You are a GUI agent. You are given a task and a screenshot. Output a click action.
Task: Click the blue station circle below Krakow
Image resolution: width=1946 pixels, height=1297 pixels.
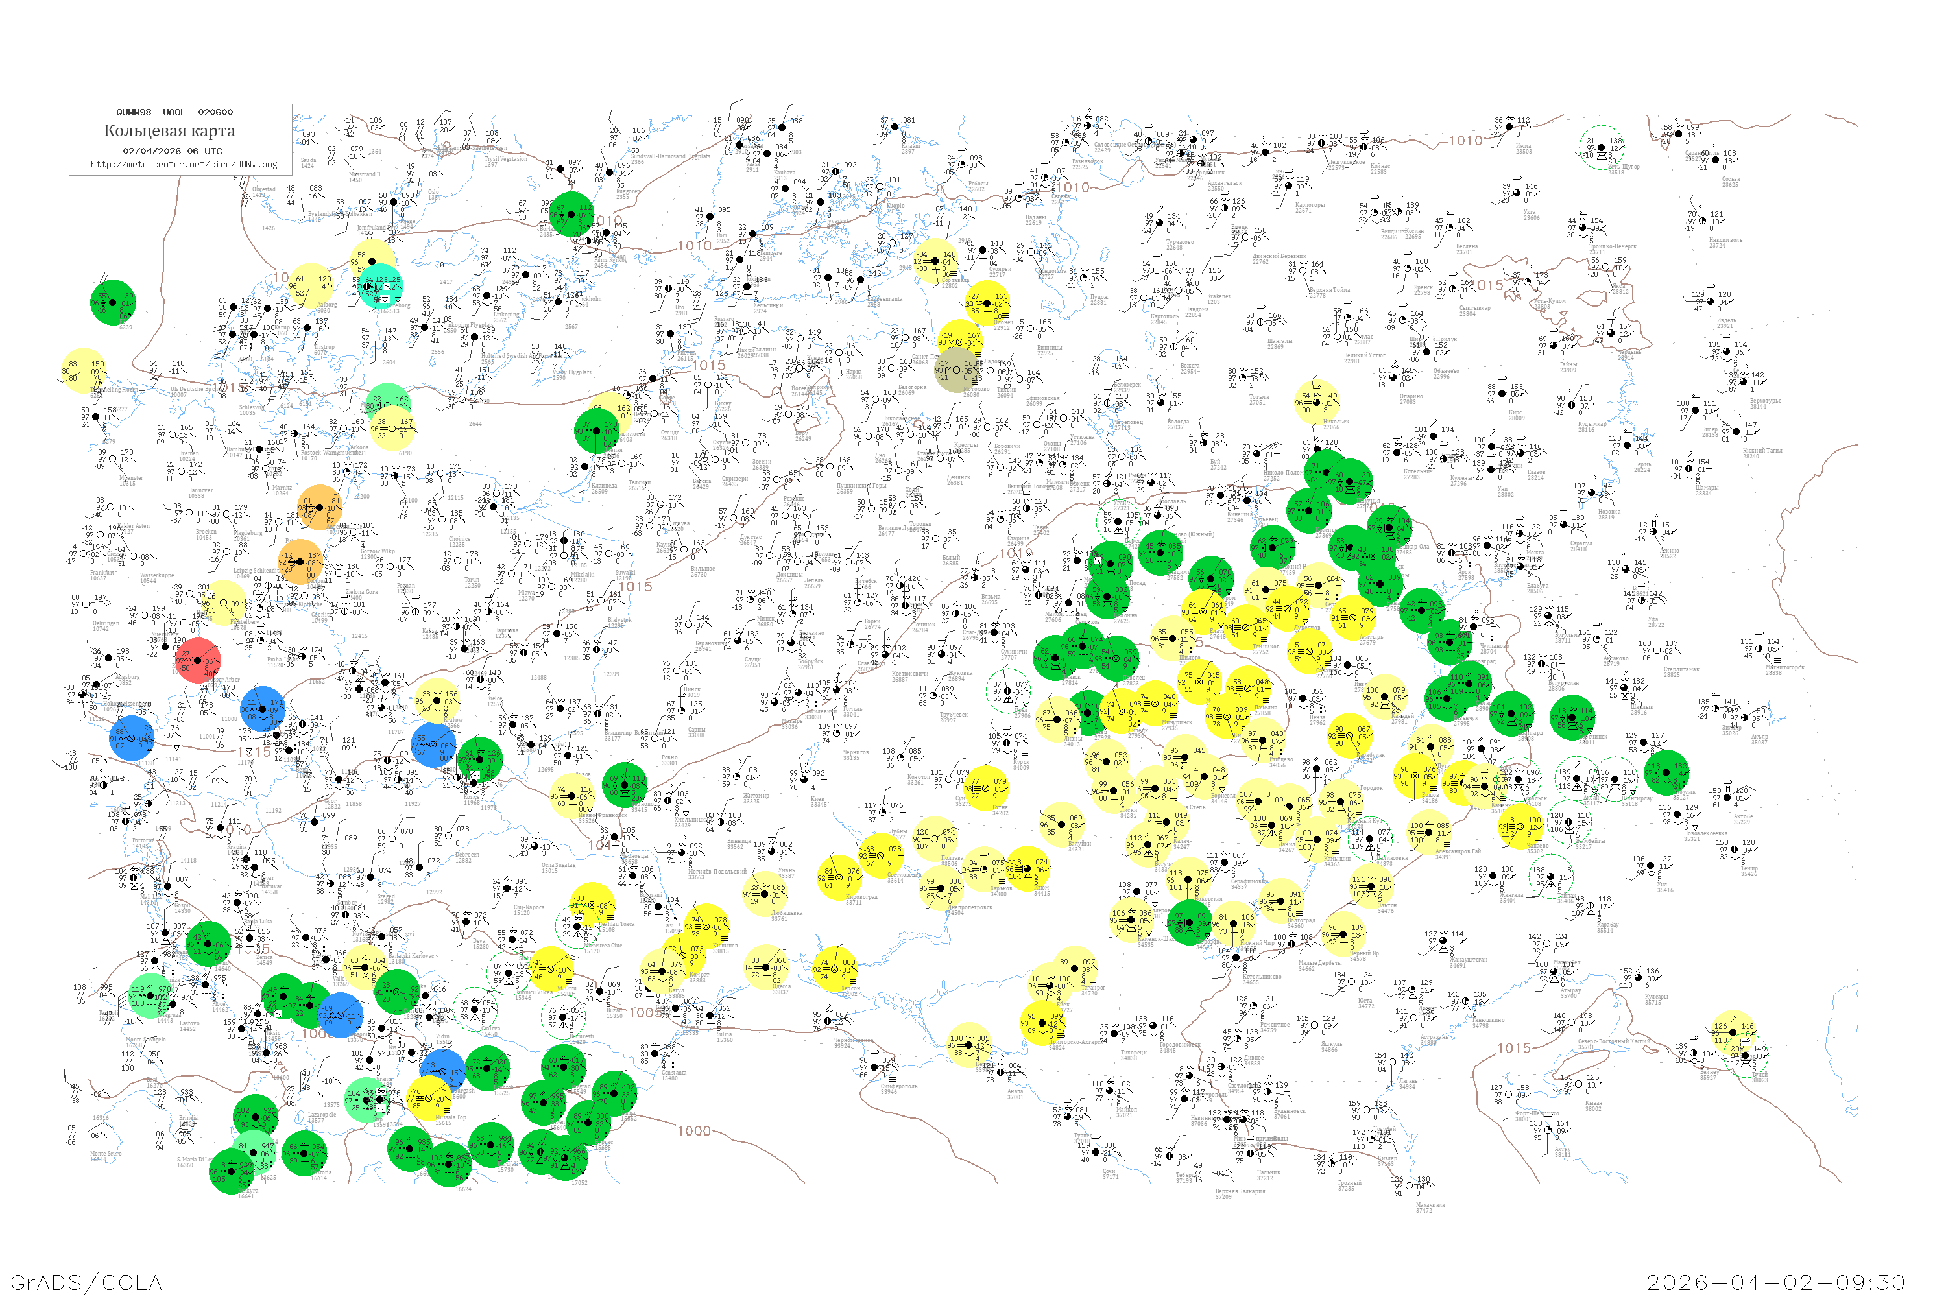click(x=433, y=744)
